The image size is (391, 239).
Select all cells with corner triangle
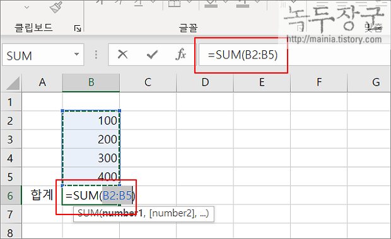pyautogui.click(x=12, y=83)
